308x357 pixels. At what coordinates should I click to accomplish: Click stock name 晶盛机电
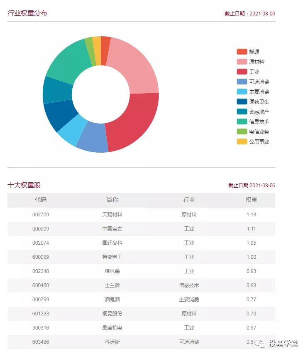point(112,327)
